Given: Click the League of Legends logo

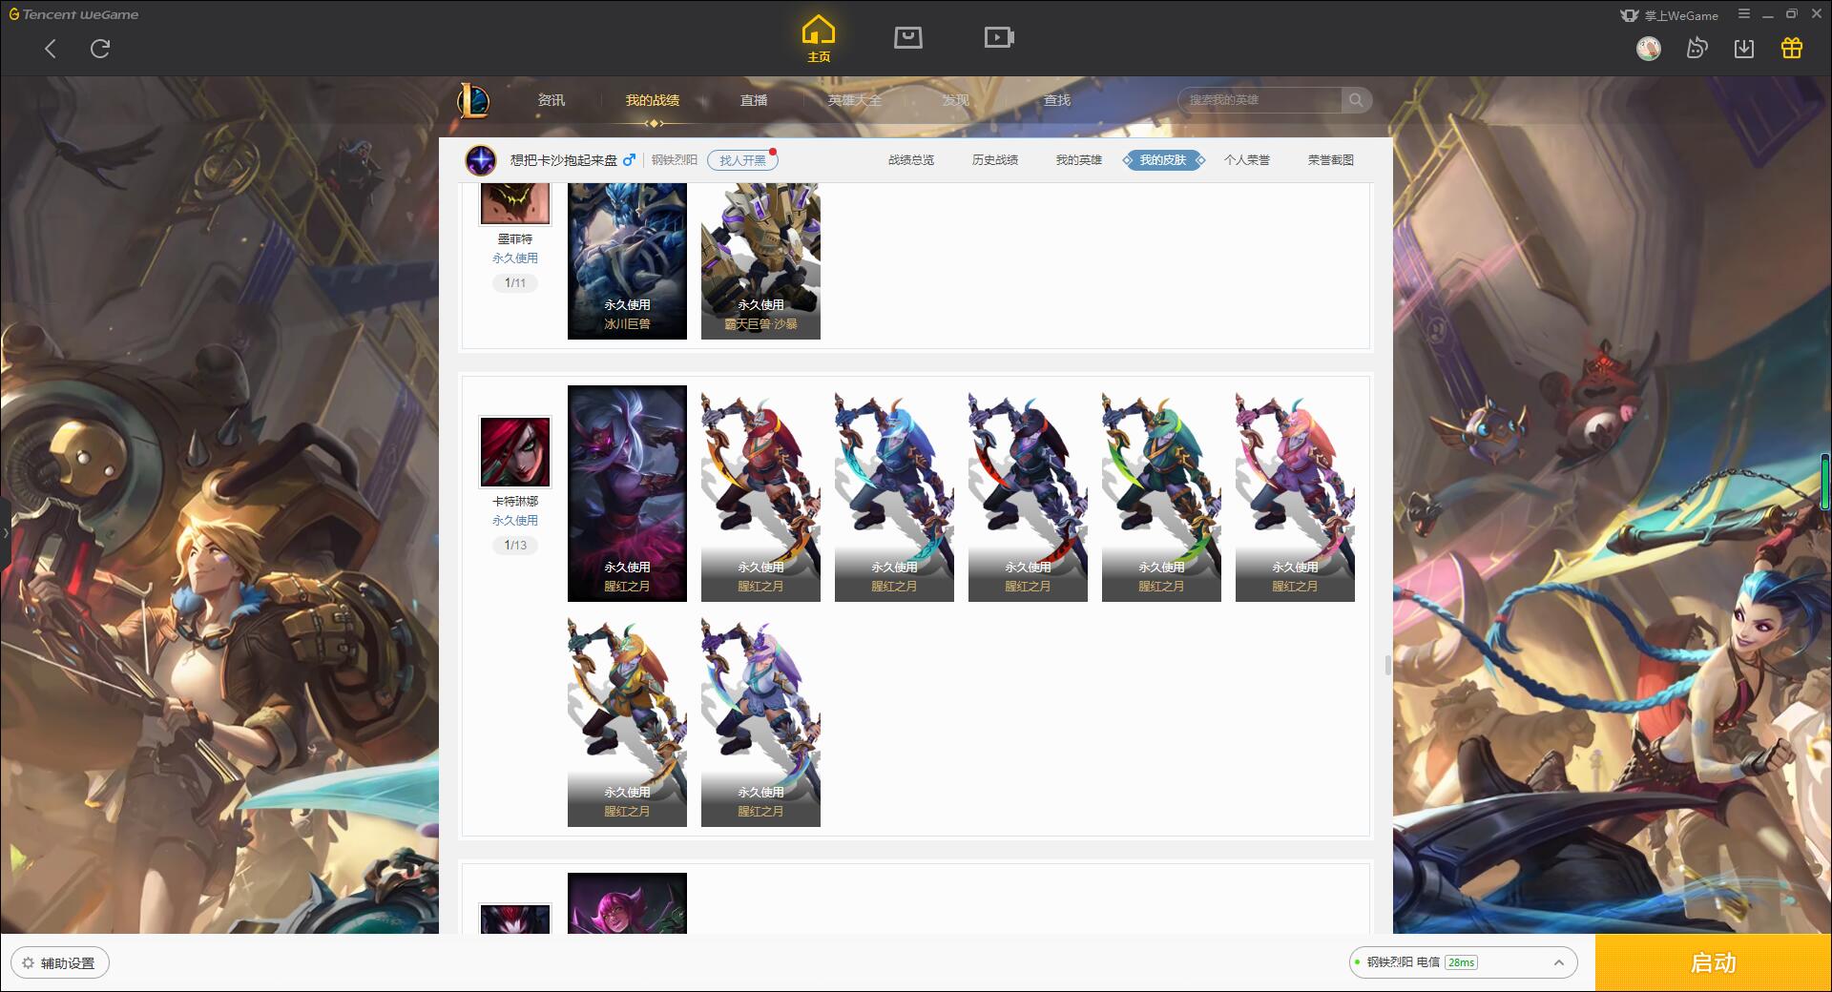Looking at the screenshot, I should tap(473, 100).
